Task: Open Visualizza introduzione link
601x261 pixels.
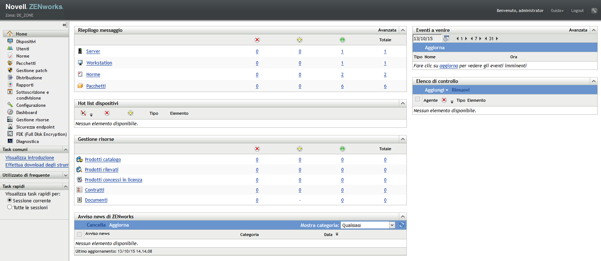Action: 30,157
